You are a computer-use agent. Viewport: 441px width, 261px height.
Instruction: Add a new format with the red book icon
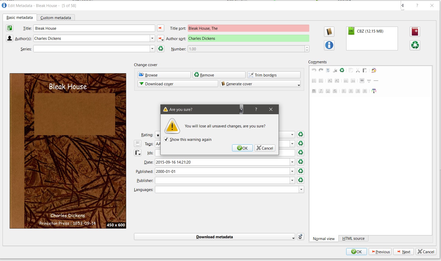(x=415, y=32)
